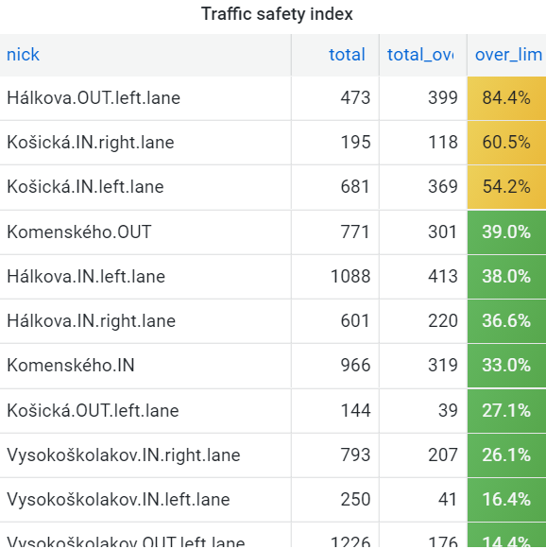Sort by the total column header
The image size is (546, 549).
[347, 55]
